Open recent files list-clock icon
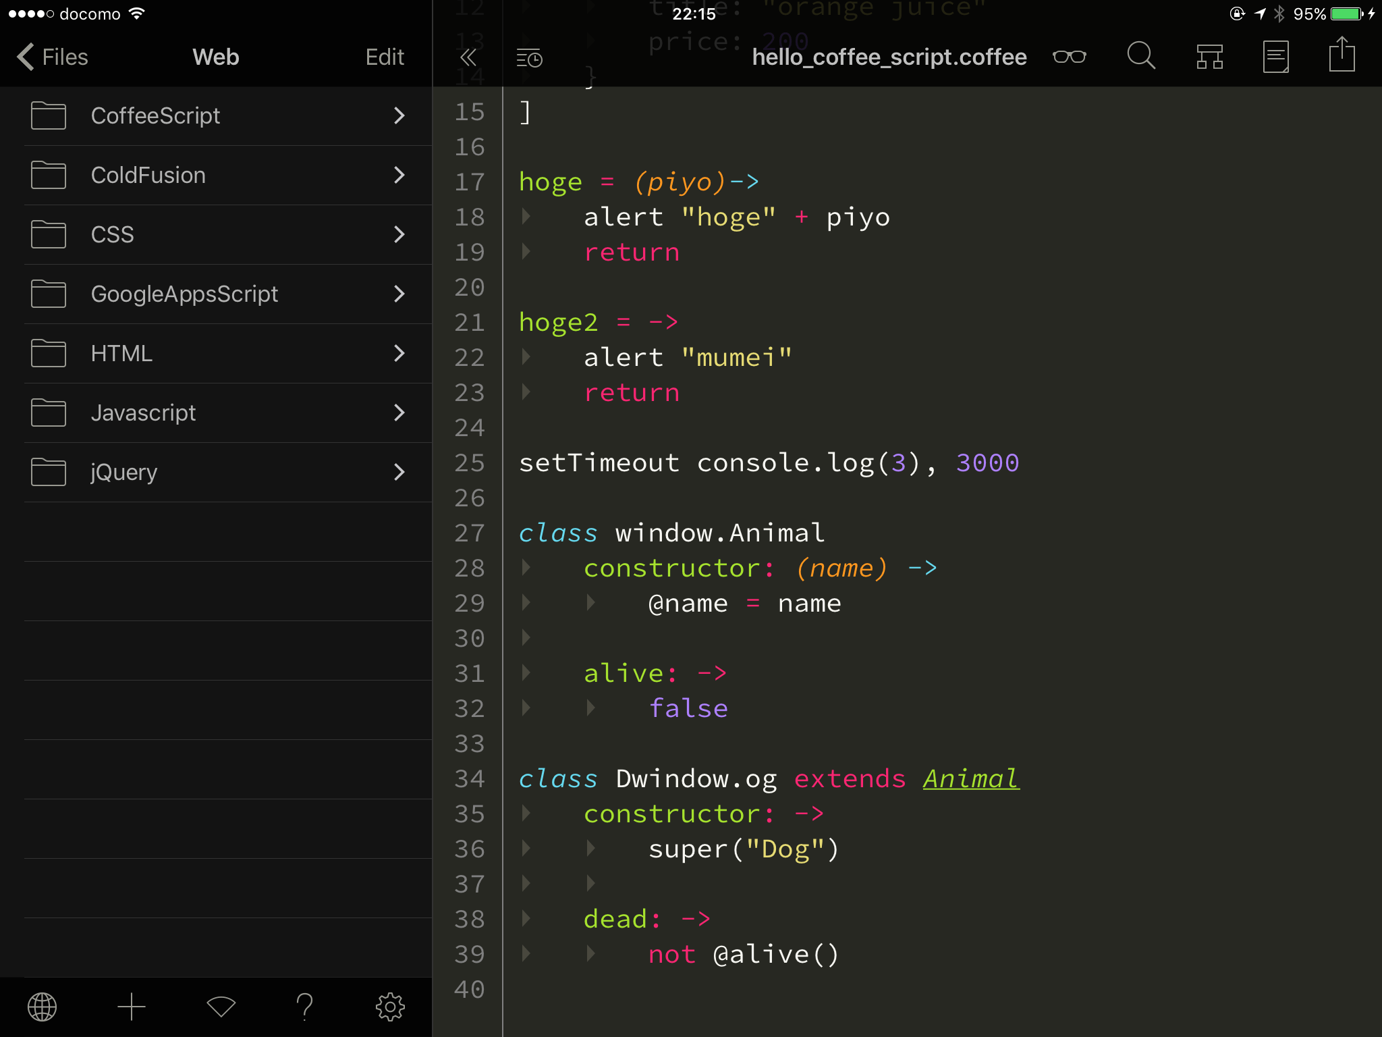 pyautogui.click(x=530, y=58)
